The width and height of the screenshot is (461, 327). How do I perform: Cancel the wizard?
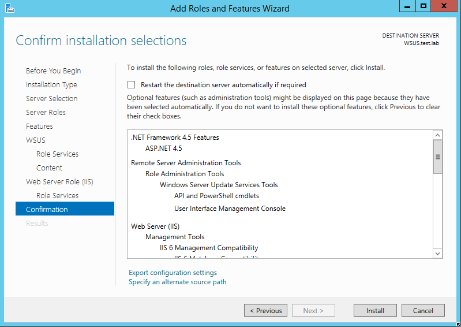[423, 310]
